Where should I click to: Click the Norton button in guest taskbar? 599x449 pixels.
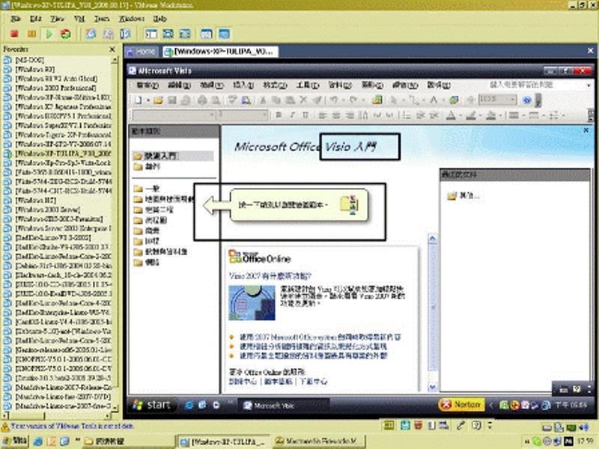(461, 404)
